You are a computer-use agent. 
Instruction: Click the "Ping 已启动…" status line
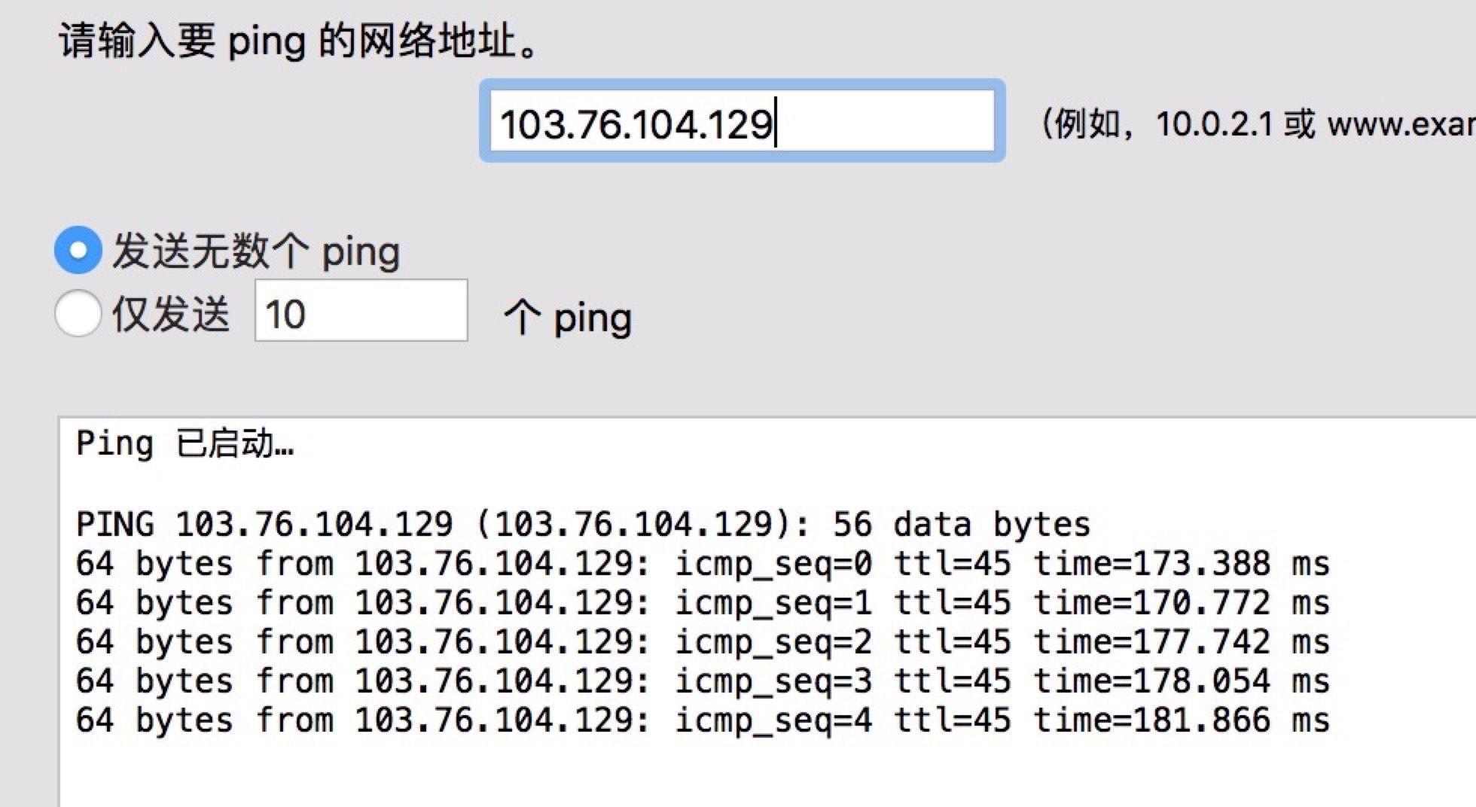pos(184,444)
